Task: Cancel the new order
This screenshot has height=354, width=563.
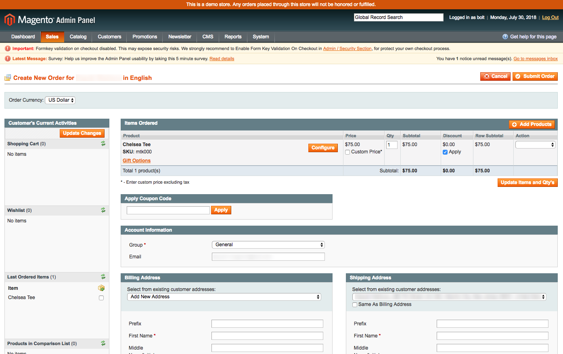Action: 495,76
